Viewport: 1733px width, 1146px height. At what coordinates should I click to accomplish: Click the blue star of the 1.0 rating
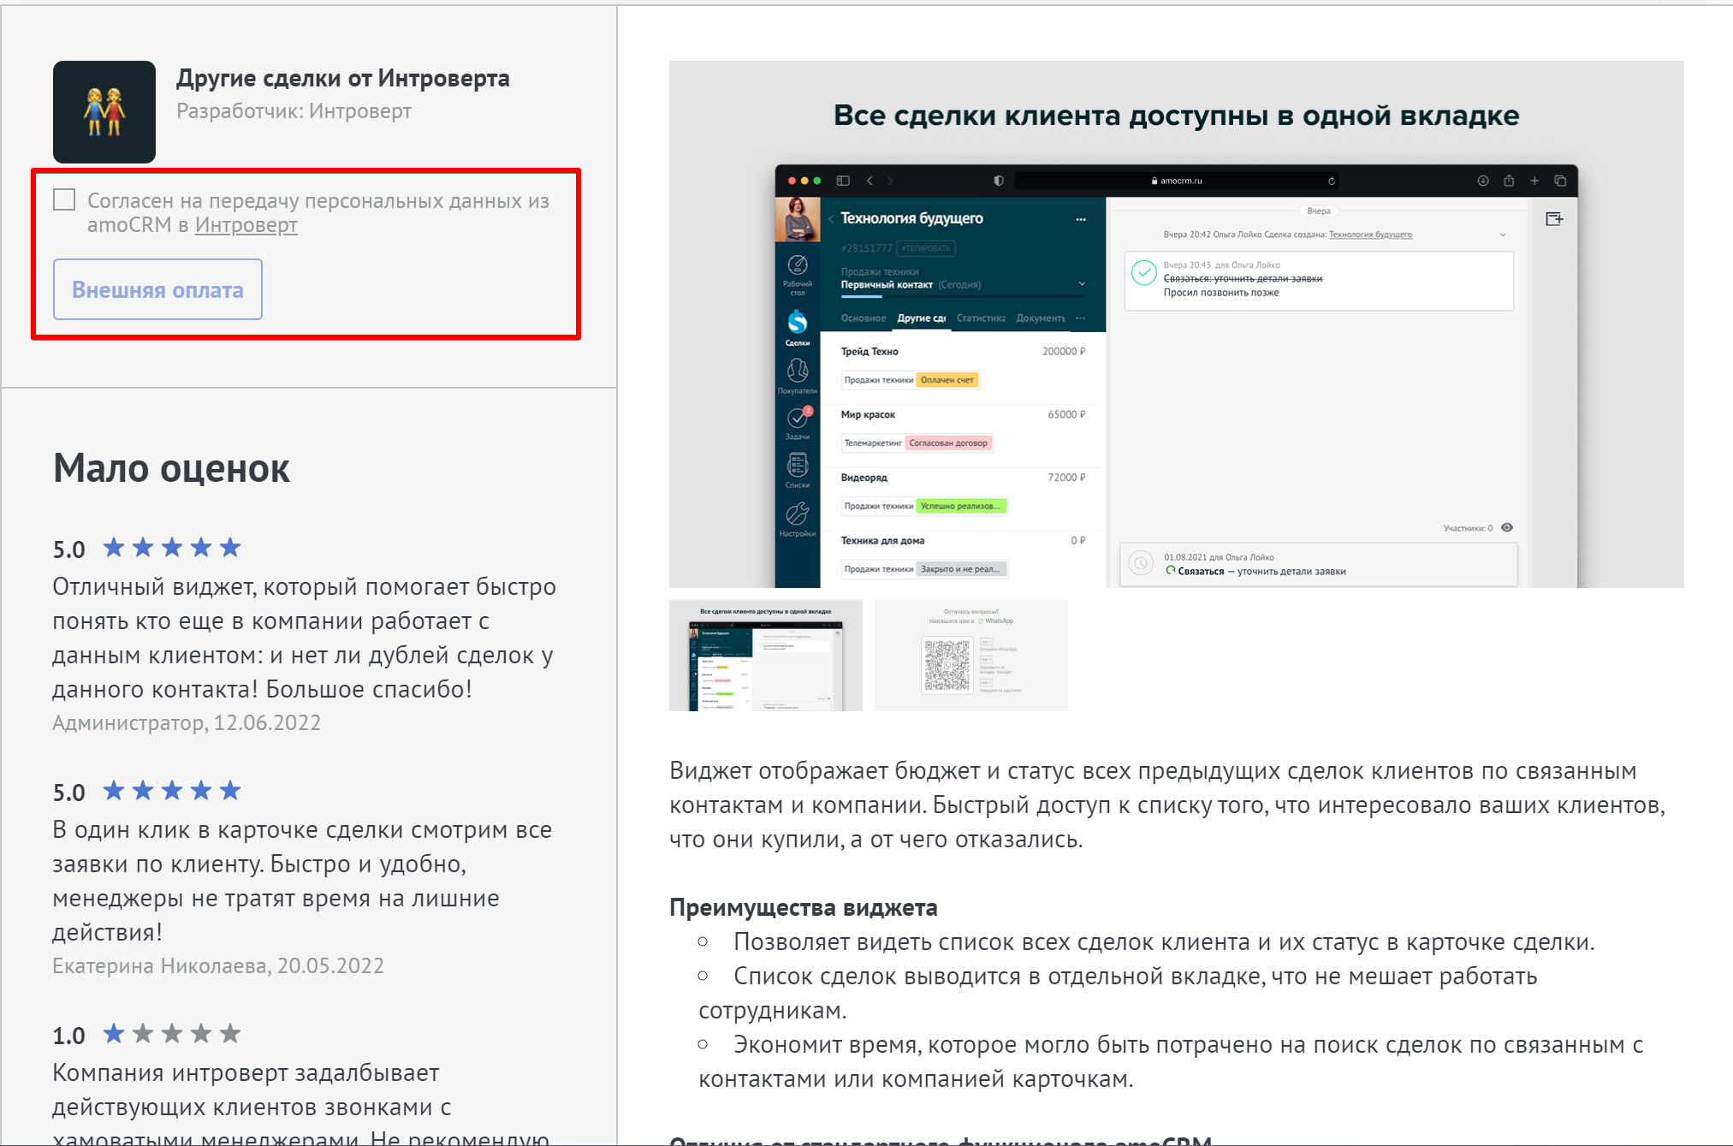point(114,1034)
